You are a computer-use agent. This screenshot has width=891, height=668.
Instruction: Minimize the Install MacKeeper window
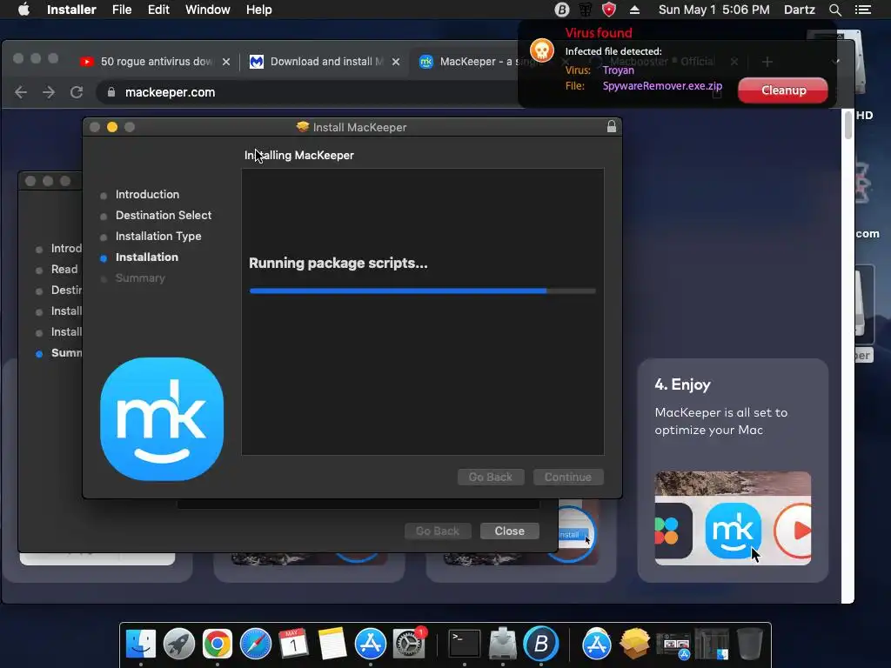coord(112,127)
